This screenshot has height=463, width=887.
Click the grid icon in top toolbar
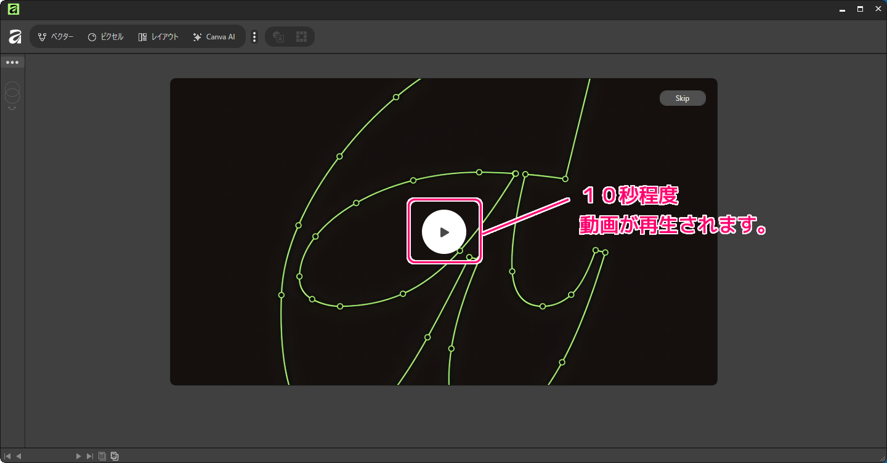pos(301,37)
